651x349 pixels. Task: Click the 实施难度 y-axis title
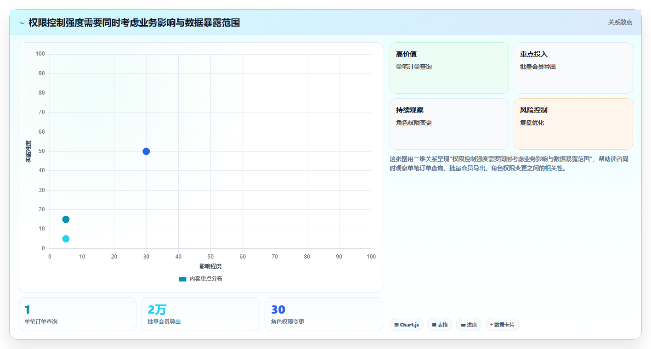(28, 152)
